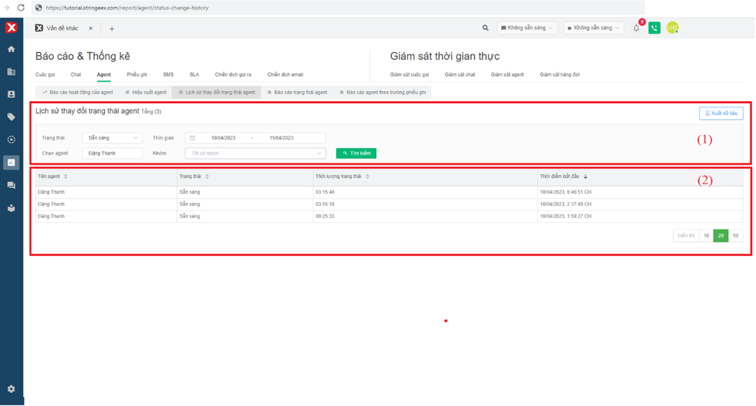This screenshot has height=406, width=756.
Task: Click the search magnifier icon in top bar
Action: click(x=486, y=28)
